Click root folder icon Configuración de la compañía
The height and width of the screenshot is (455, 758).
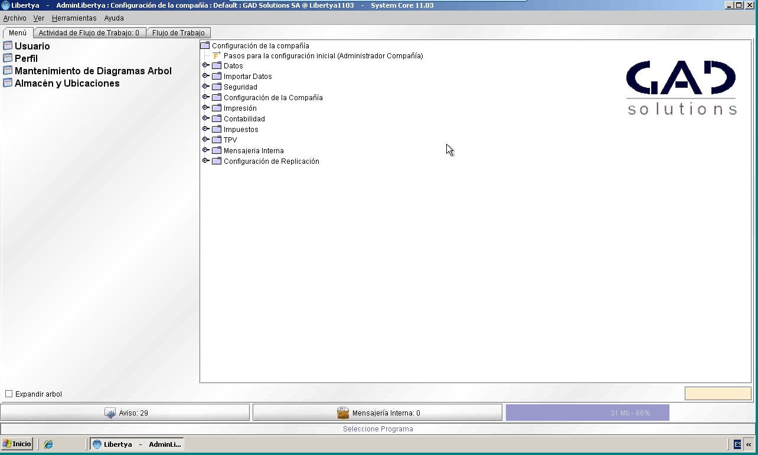point(205,45)
